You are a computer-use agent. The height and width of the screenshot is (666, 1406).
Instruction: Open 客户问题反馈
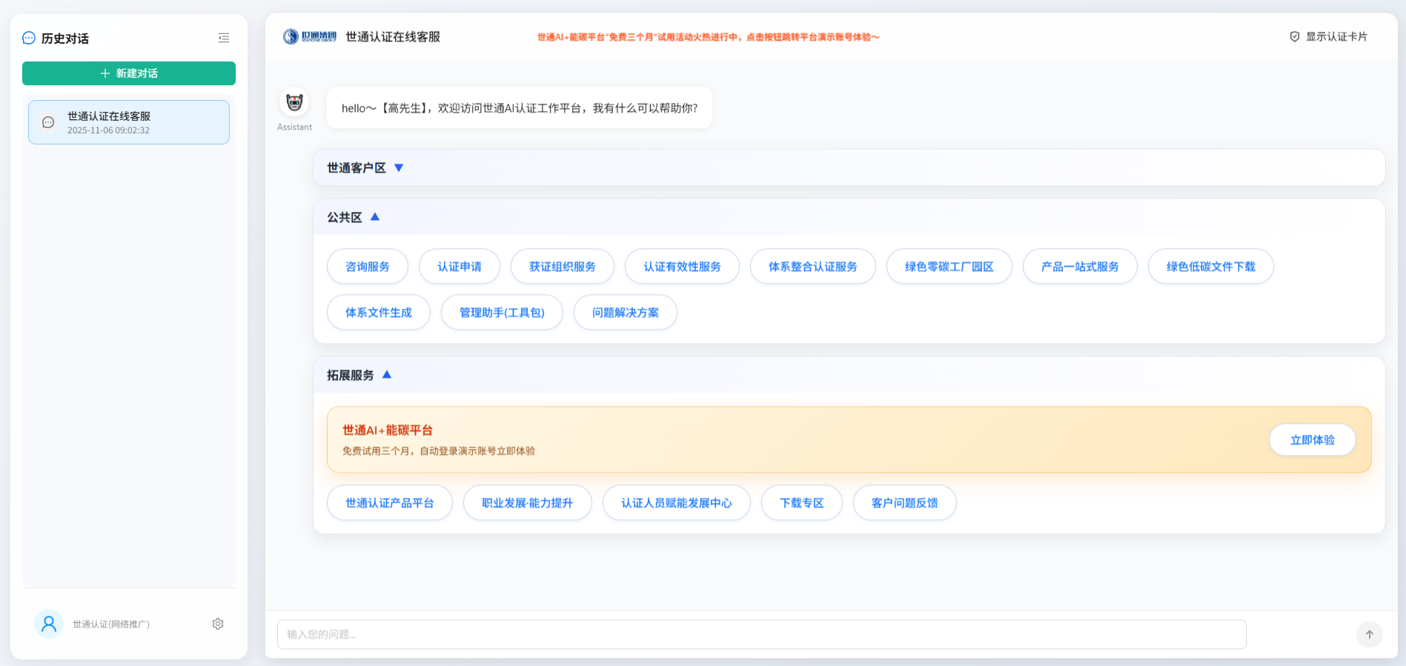click(905, 503)
